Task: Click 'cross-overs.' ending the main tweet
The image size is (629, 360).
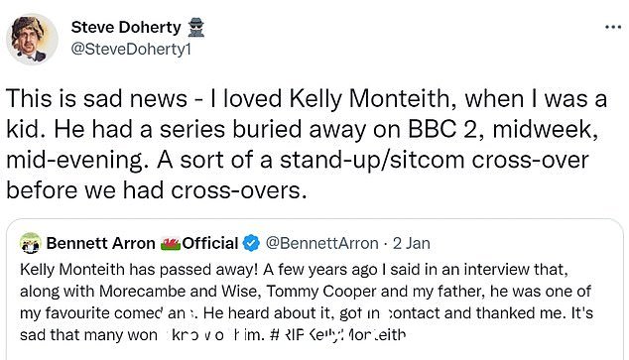Action: click(x=239, y=190)
